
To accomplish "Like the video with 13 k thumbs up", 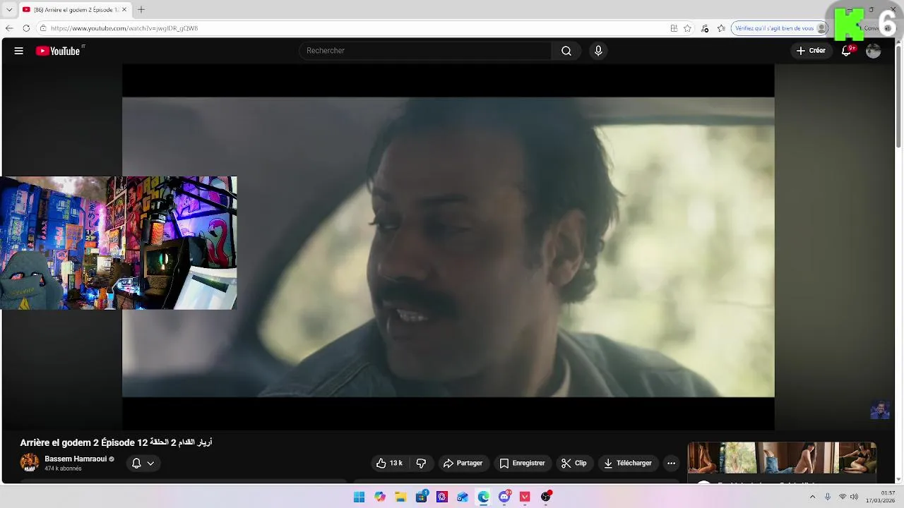I will point(390,464).
